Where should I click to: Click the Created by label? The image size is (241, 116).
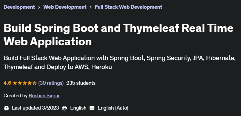tap(15, 96)
